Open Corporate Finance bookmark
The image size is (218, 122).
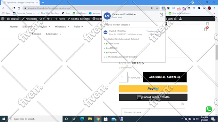coord(24,13)
